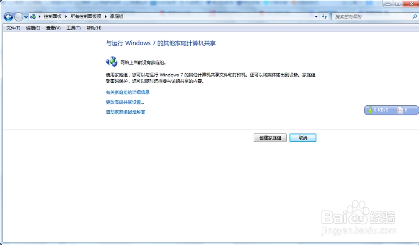Click the 取消 button
Screen dimensions: 419x245
point(303,138)
